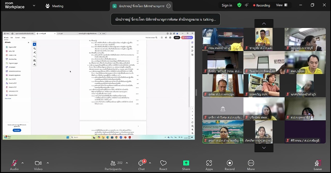Open the Zoom Workplace dropdown chevron

pos(34,5)
